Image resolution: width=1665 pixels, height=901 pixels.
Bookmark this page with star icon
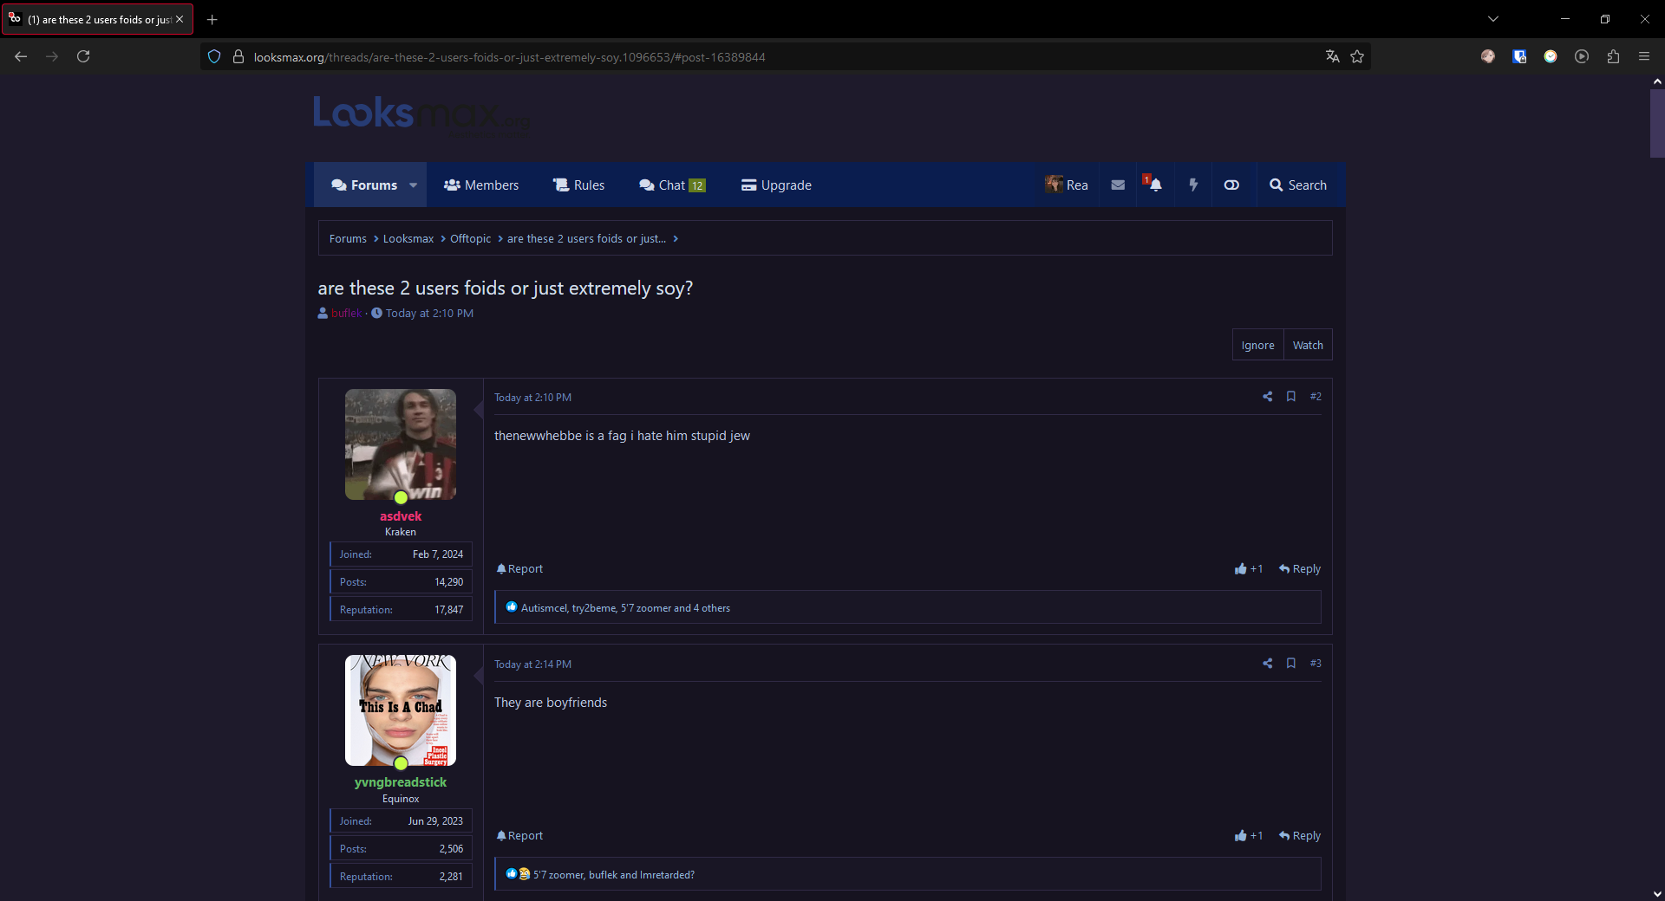(1357, 57)
